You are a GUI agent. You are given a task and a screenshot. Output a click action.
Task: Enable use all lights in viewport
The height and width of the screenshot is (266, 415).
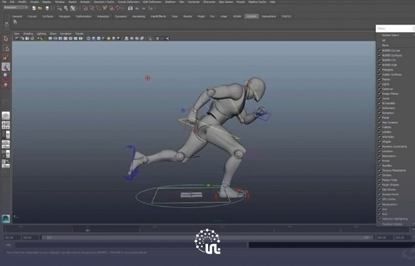(108, 39)
